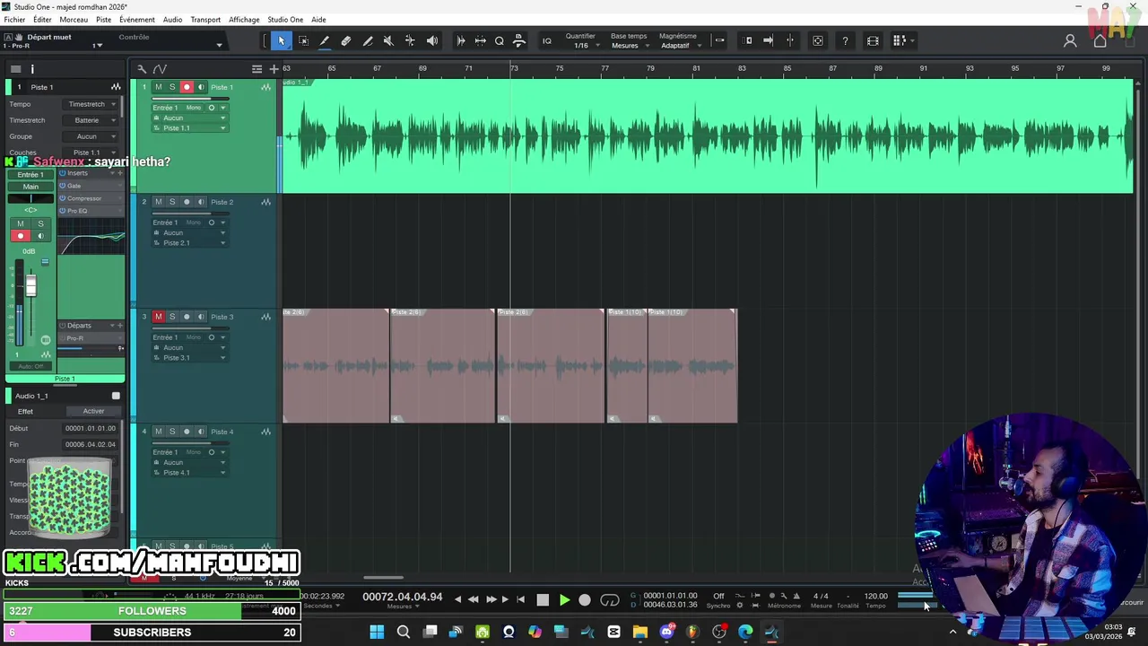Screen dimensions: 1148x646
Task: Unmute Piste 3
Action: click(159, 317)
